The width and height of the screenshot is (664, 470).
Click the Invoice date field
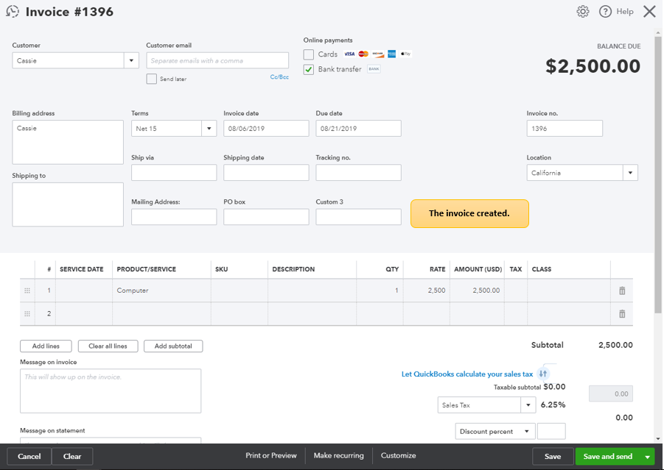266,129
